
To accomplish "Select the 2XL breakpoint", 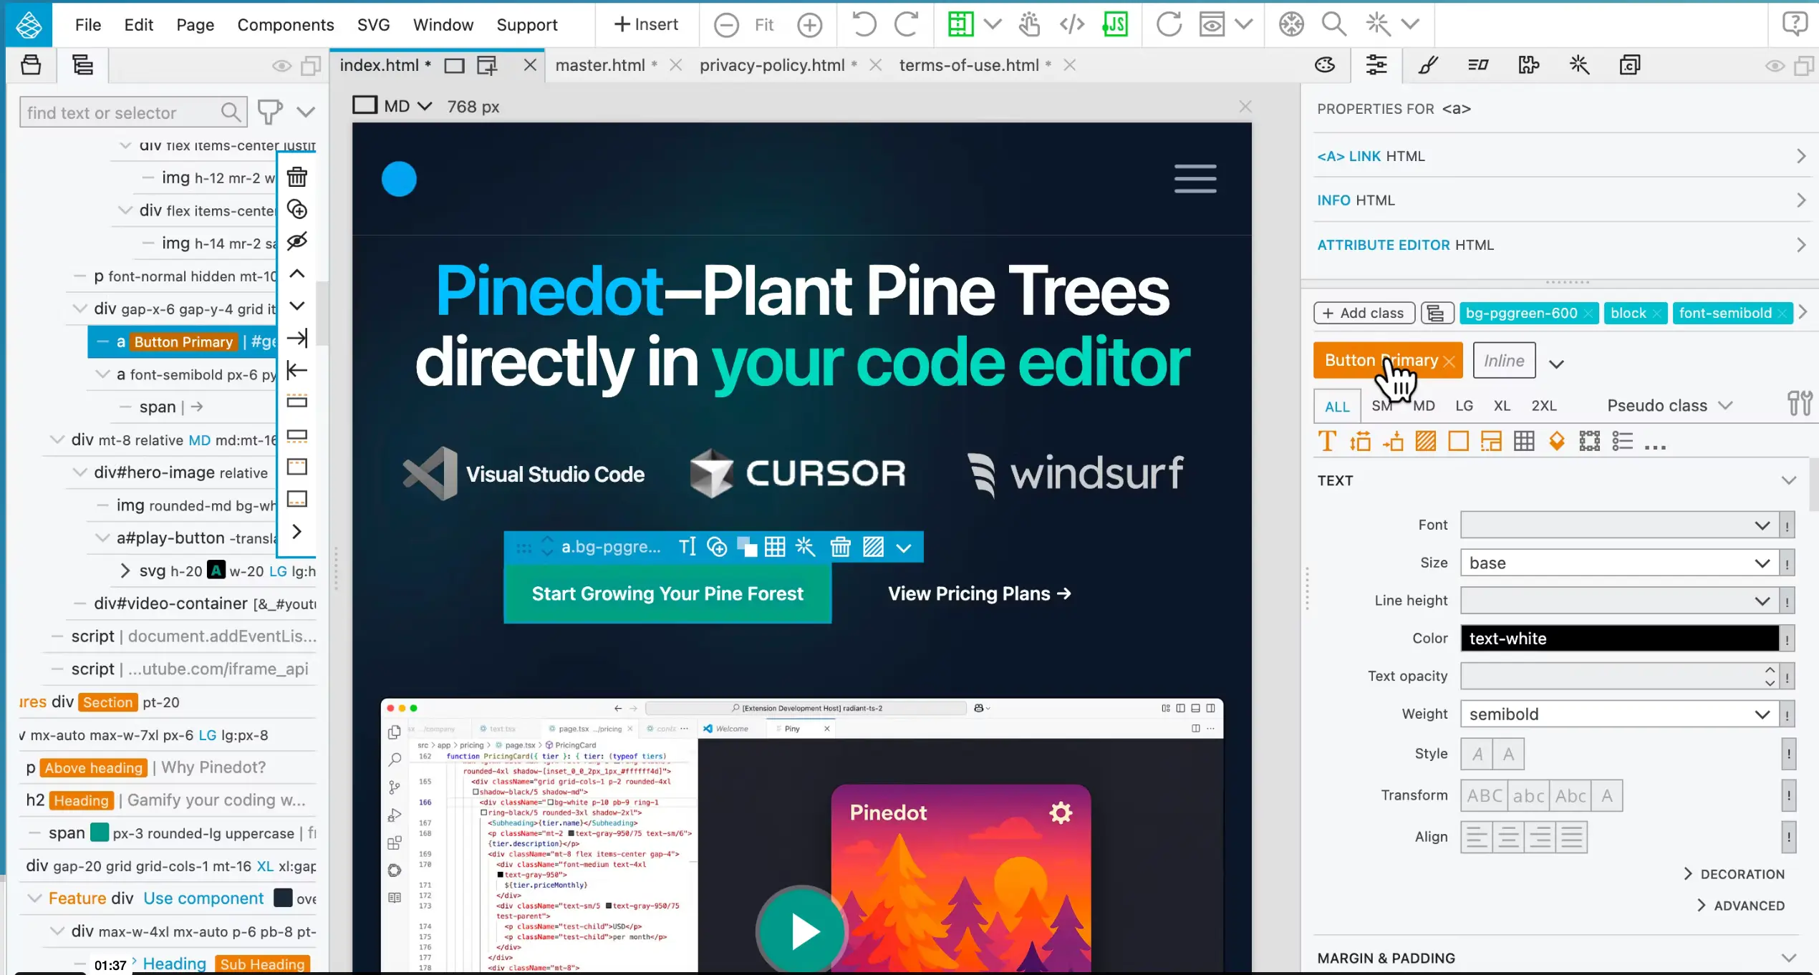I will (1544, 406).
